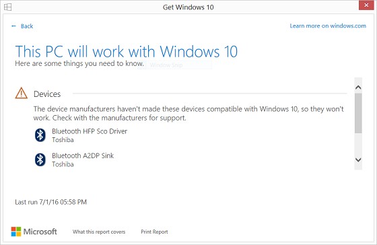Click the back arrow icon
Image resolution: width=377 pixels, height=245 pixels.
click(13, 26)
